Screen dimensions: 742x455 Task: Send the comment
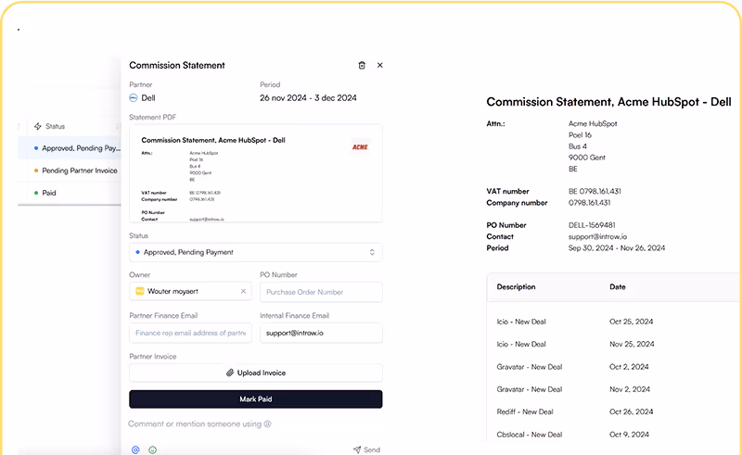click(x=366, y=449)
